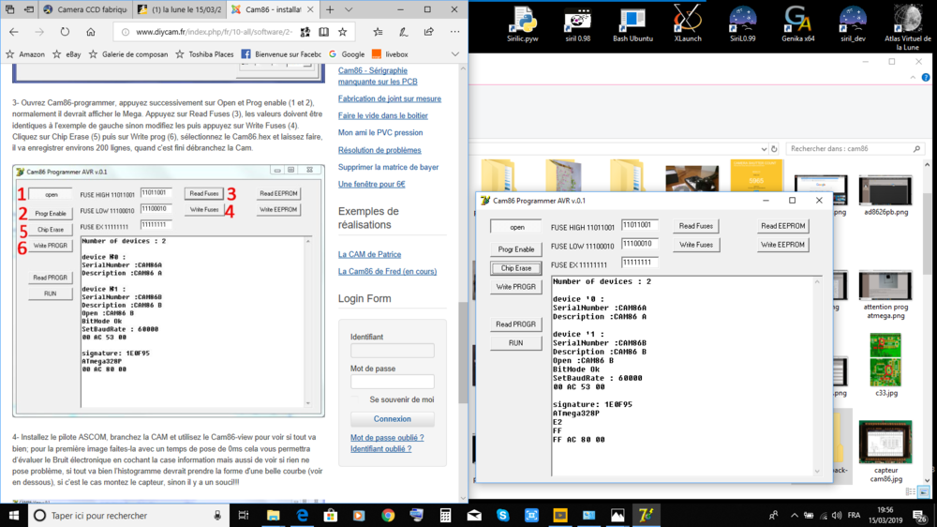
Task: Open Toshiba Places favorite
Action: pos(204,53)
